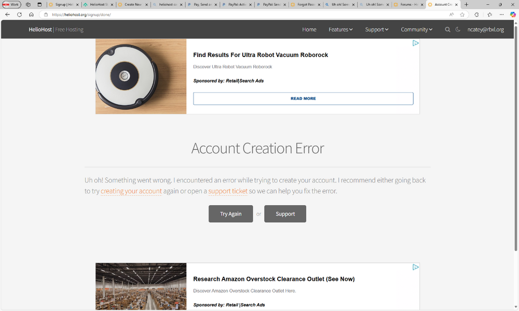Open the 'support ticket' link
The height and width of the screenshot is (311, 519).
point(228,191)
